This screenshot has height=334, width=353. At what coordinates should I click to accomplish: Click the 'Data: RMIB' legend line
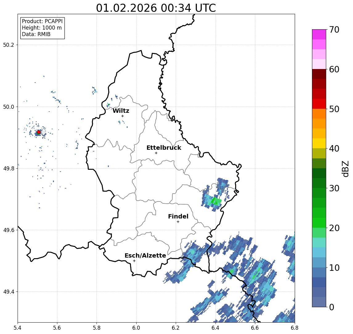36,34
